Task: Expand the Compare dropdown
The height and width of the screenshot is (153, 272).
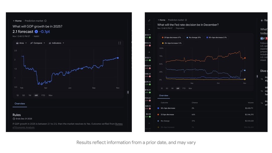Action: click(x=37, y=43)
